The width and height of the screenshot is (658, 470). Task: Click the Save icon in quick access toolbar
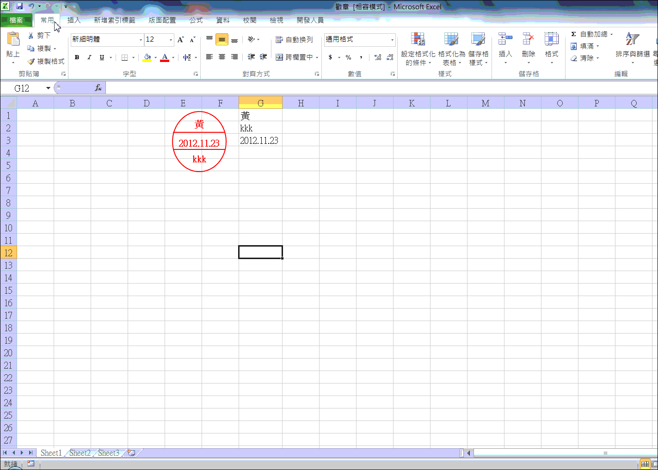point(19,6)
